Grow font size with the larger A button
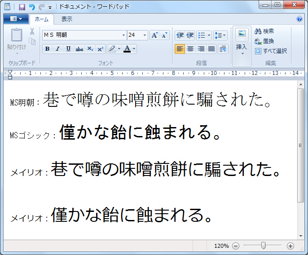Viewport: 308px width, 255px height. (x=154, y=35)
